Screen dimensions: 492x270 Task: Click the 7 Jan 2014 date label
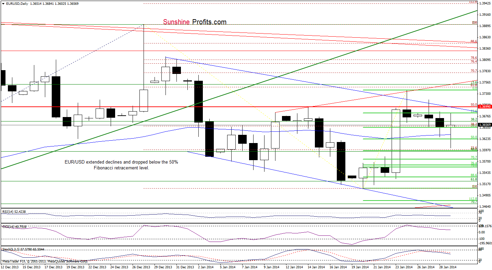click(250, 267)
